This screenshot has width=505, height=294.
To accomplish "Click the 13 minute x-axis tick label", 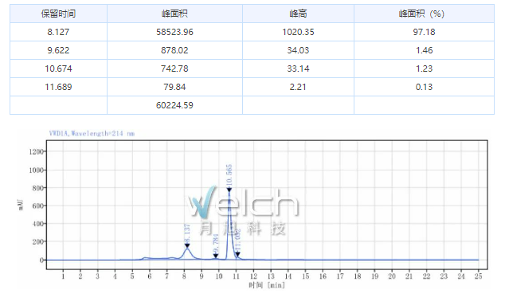I will tap(271, 276).
